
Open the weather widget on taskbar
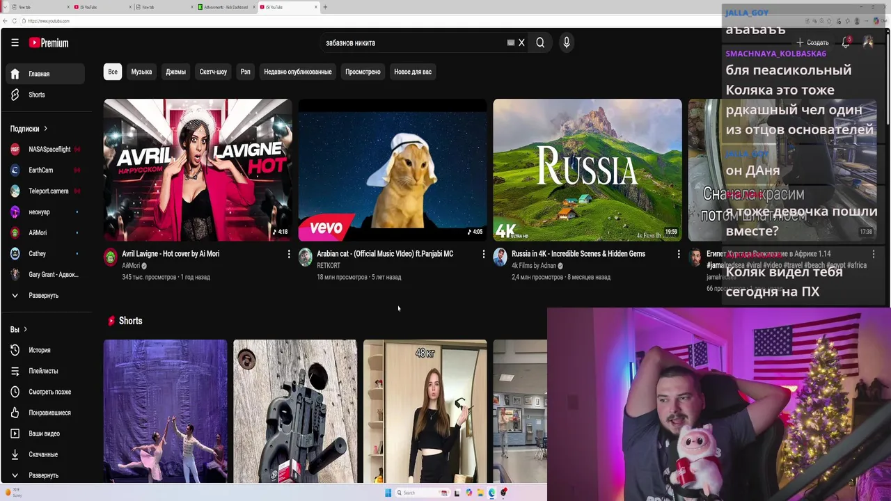coord(13,493)
